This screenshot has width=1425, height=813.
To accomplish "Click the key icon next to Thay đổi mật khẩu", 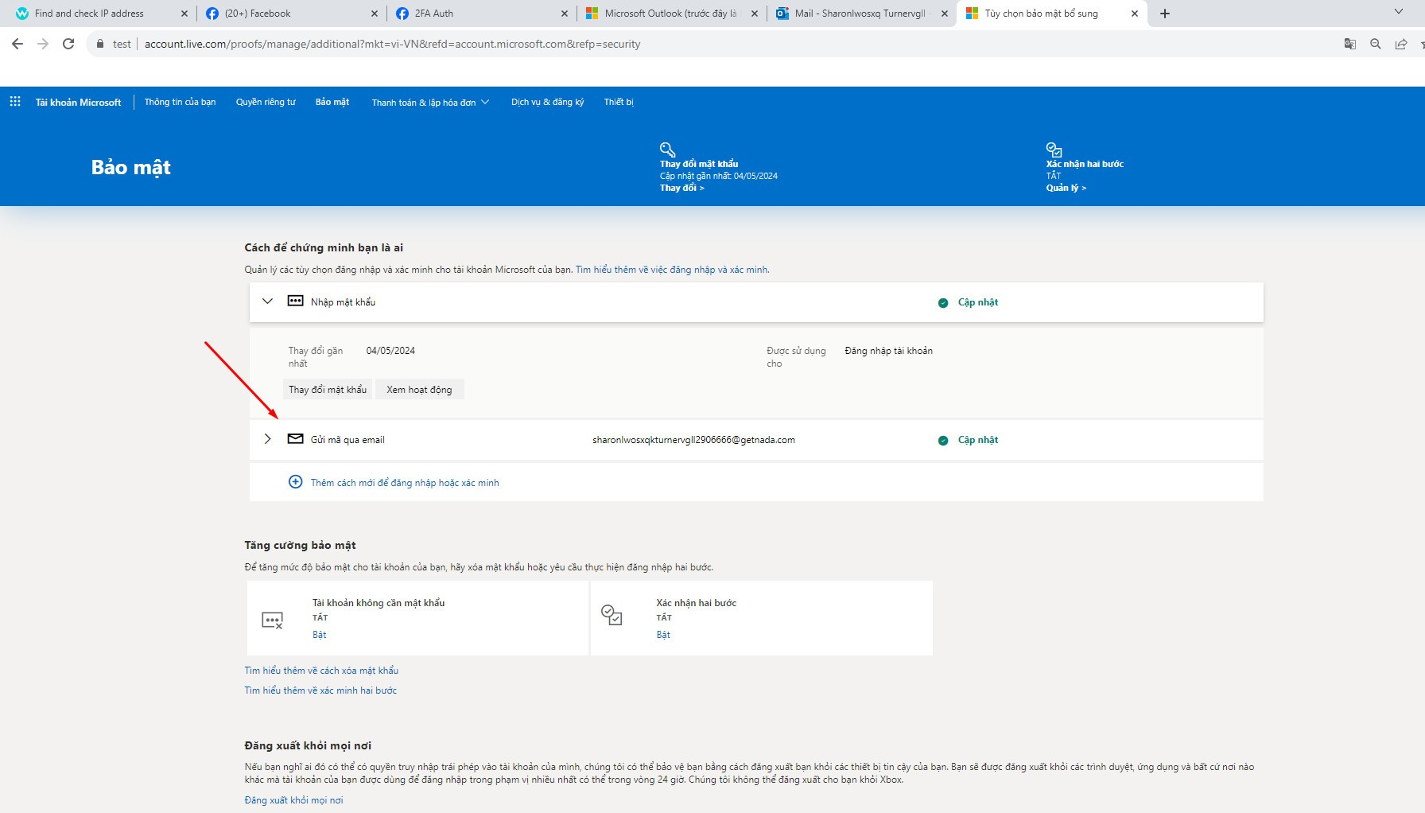I will [x=667, y=150].
